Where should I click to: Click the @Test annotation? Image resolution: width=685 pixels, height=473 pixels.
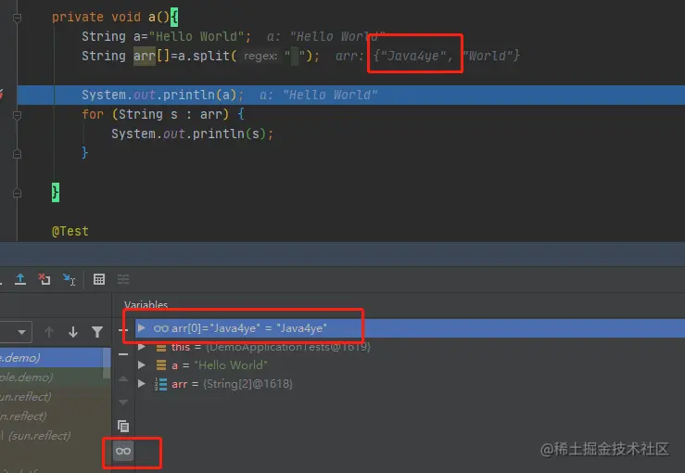[x=70, y=231]
